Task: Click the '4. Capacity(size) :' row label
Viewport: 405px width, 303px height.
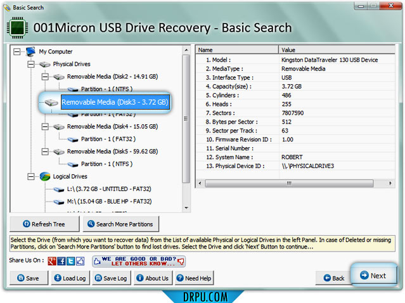Action: pos(229,87)
